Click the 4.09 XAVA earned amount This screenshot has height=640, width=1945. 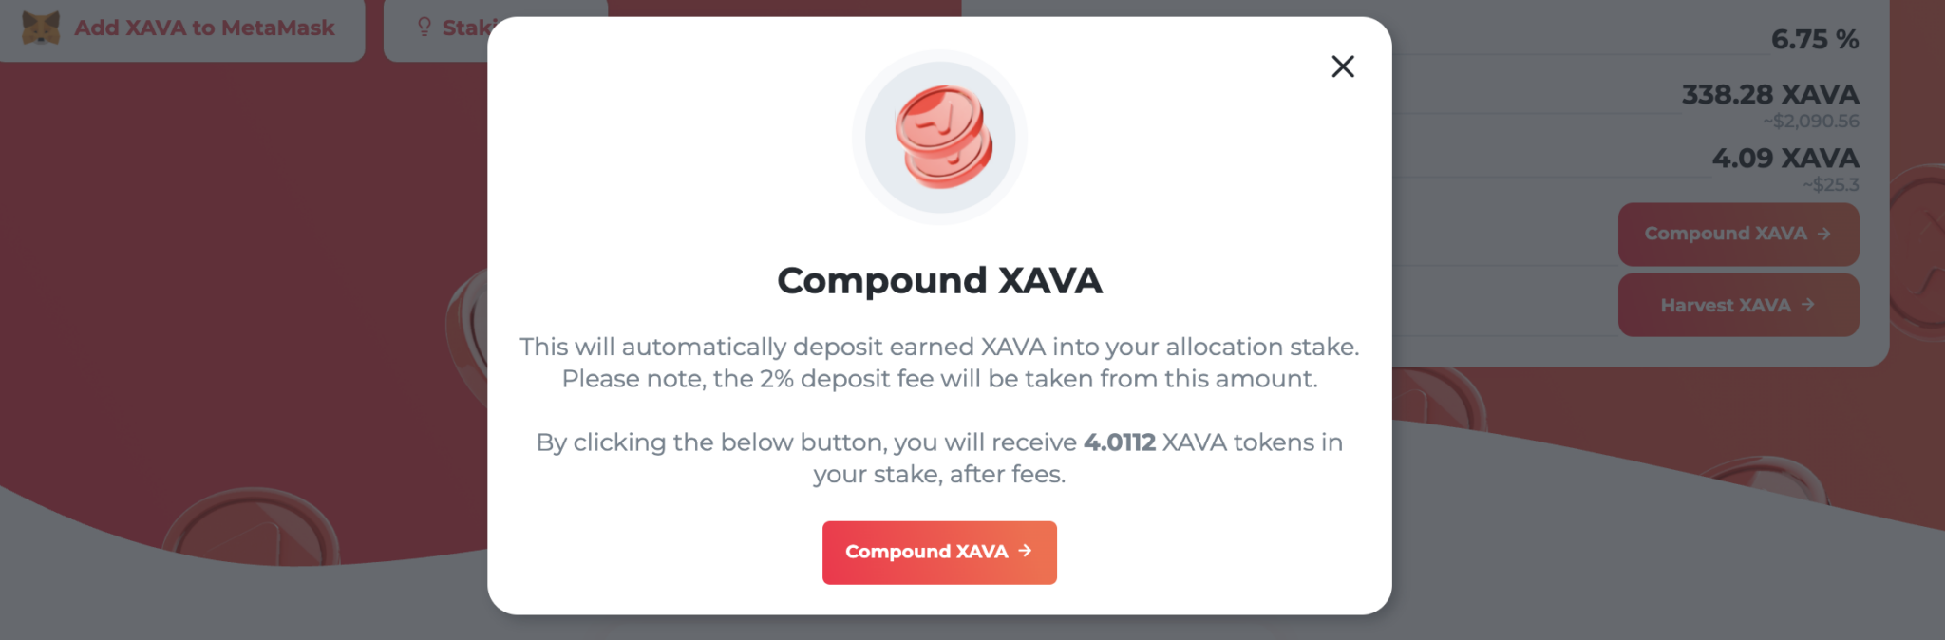[x=1784, y=158]
